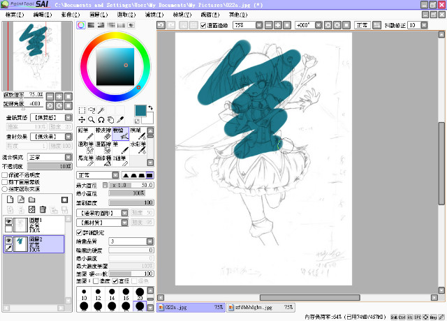This screenshot has height=321, width=447.
Task: Open the Others menu (其他)
Action: click(x=237, y=15)
